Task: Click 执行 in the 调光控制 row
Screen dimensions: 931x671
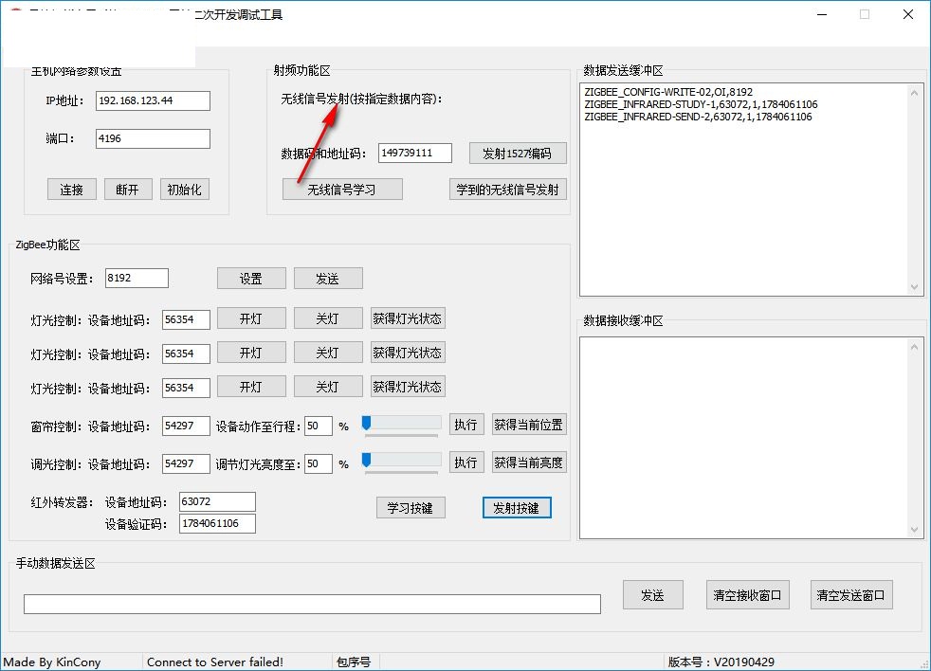Action: [x=466, y=462]
